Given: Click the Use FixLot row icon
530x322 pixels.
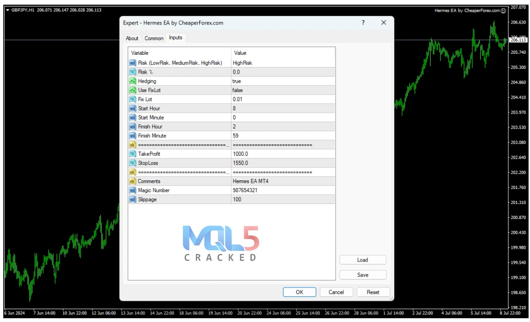Looking at the screenshot, I should point(132,90).
